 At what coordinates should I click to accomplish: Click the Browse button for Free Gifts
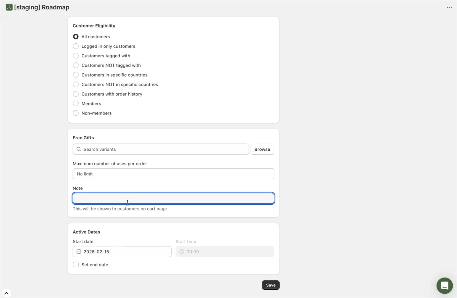coord(262,149)
